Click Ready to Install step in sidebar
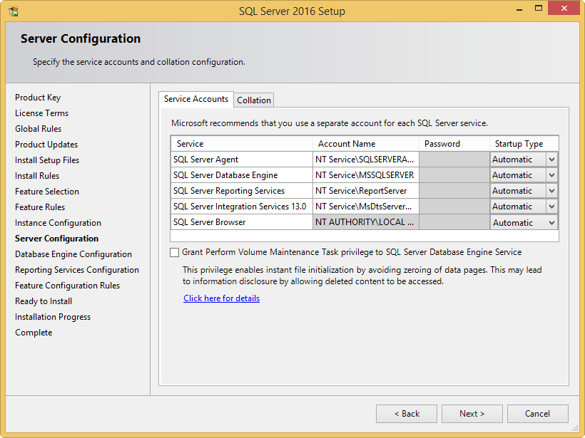Image resolution: width=585 pixels, height=438 pixels. pyautogui.click(x=44, y=301)
